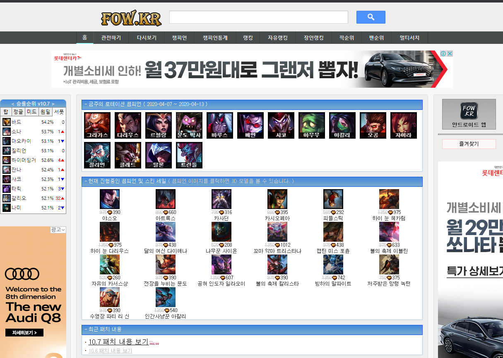Open the 다시보기 menu item
Viewport: 503px width, 358px height.
tap(147, 38)
